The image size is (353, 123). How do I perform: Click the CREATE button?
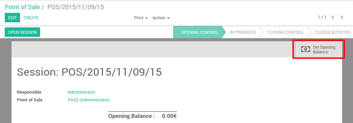tap(31, 18)
